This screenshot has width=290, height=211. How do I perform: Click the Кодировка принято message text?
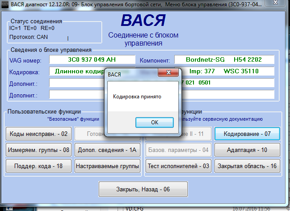[137, 97]
